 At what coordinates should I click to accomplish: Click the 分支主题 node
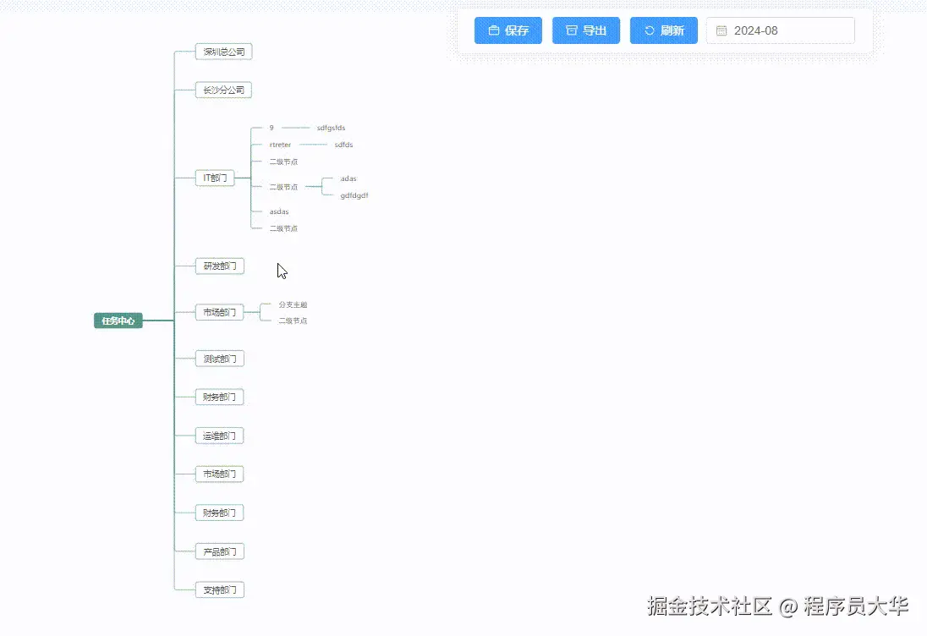293,305
